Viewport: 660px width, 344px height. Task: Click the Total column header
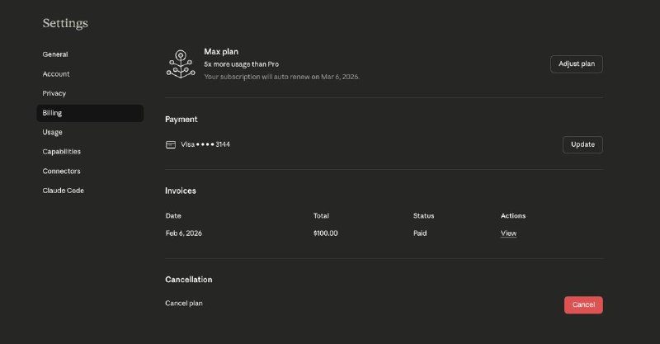coord(321,215)
